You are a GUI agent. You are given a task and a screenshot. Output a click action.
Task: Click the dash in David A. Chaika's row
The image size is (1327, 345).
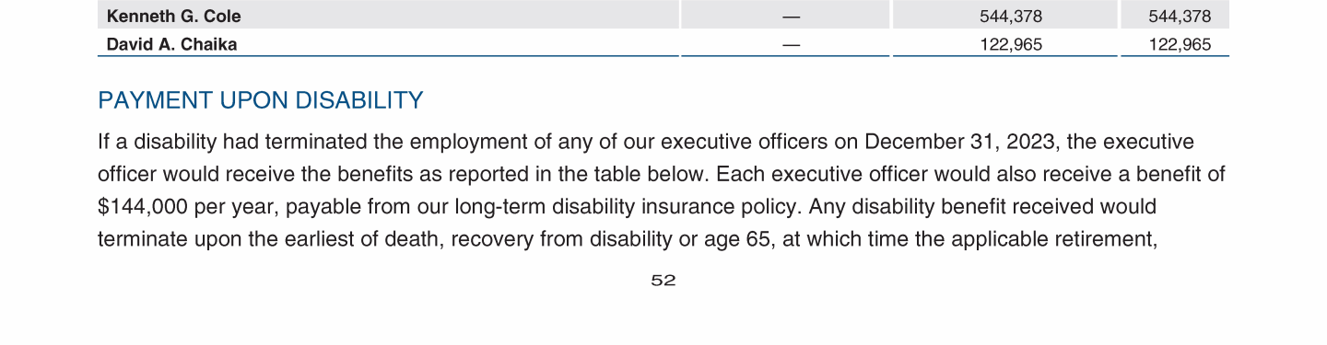[790, 44]
